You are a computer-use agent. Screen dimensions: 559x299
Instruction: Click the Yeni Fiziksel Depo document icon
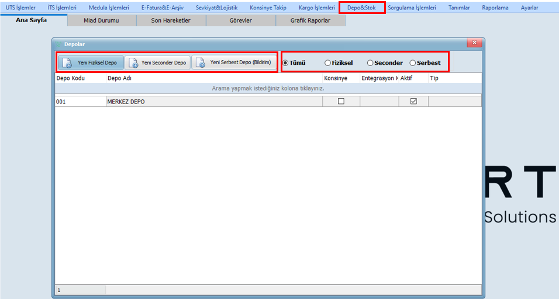(x=67, y=63)
